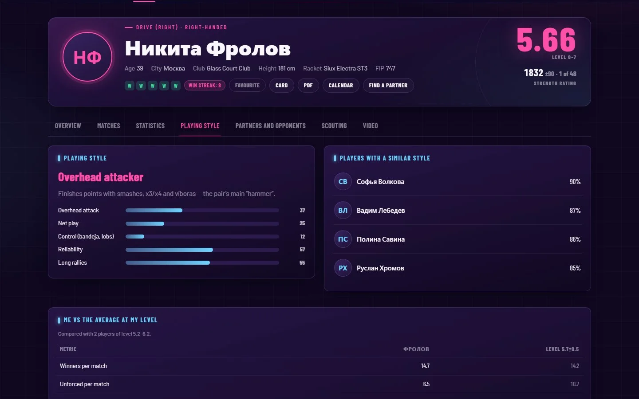Go to the Scouting tab

(334, 126)
